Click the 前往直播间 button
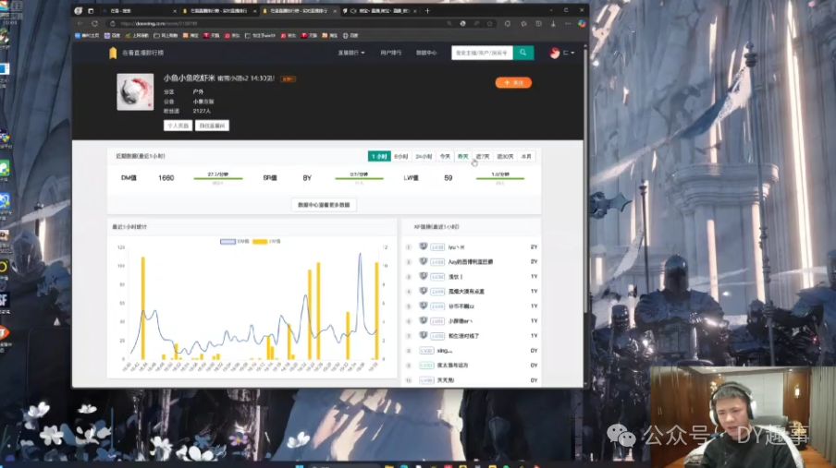 212,126
